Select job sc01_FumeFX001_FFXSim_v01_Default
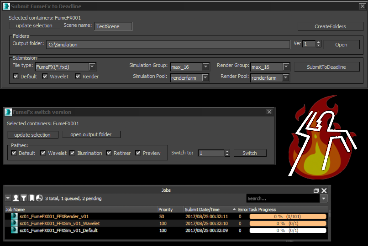This screenshot has height=246, width=368. pyautogui.click(x=59, y=231)
